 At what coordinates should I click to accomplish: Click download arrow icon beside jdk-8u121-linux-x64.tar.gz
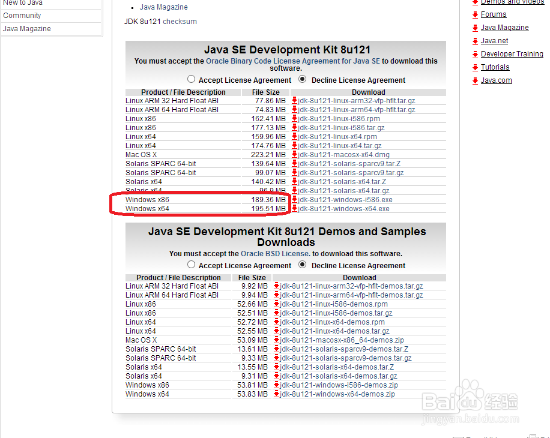295,146
